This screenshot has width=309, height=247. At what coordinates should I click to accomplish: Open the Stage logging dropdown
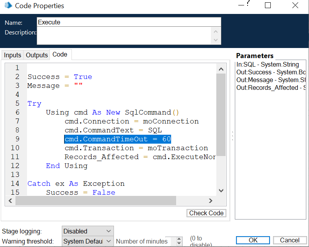88,231
